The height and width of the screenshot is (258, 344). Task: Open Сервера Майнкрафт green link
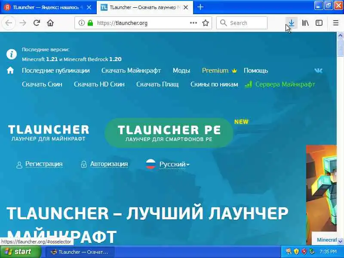(x=280, y=84)
